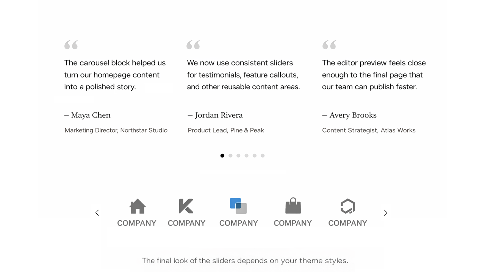
Task: Click the quote mark above Avery Brooks' testimonial
Action: pyautogui.click(x=329, y=45)
